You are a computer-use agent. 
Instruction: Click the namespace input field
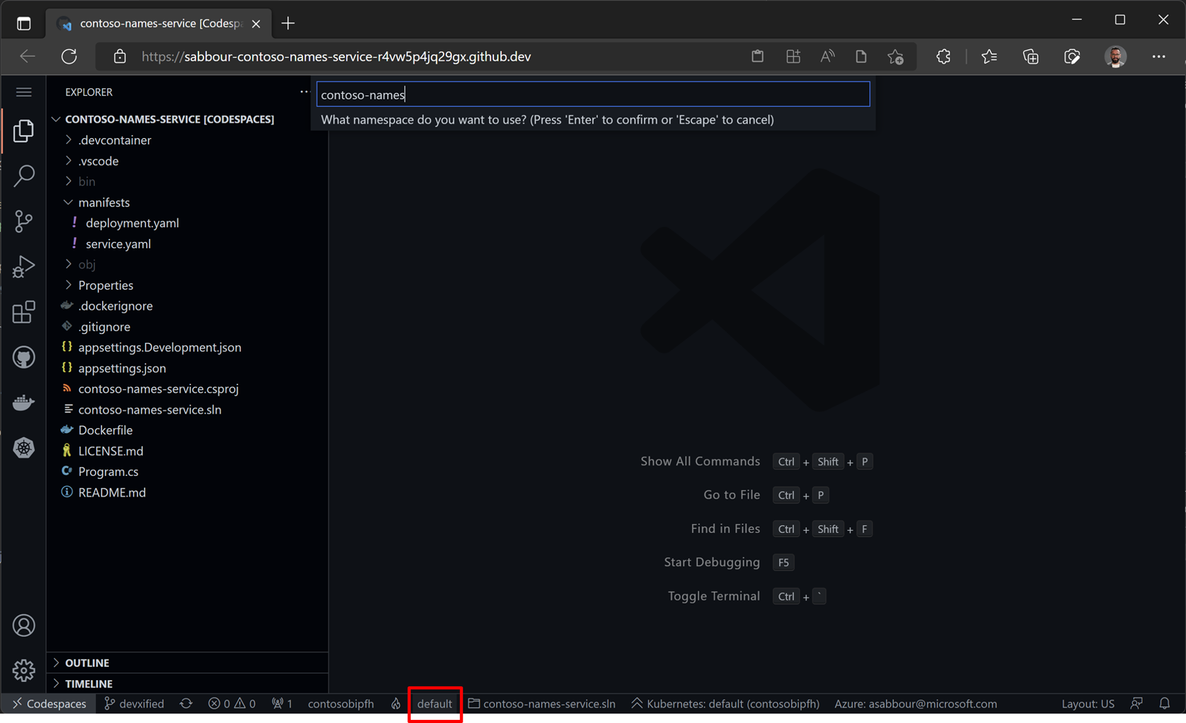[x=593, y=95]
